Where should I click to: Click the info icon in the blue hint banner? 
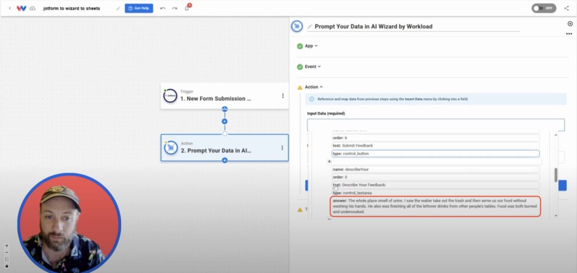(x=312, y=99)
